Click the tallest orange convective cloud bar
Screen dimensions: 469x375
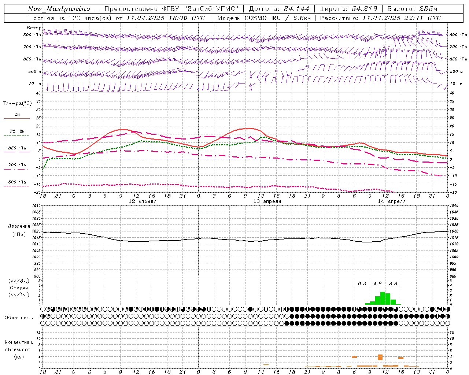(380, 357)
